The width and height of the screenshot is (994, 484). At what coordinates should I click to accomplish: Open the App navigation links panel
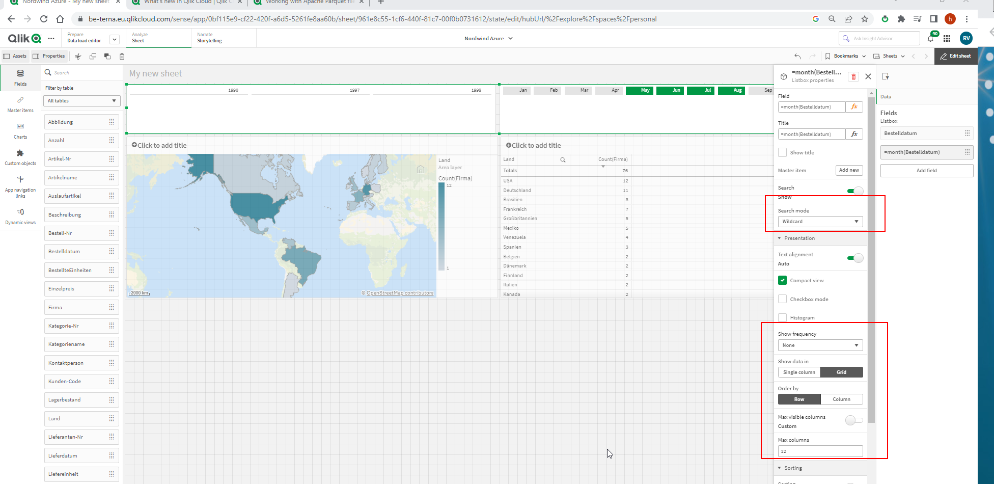20,186
